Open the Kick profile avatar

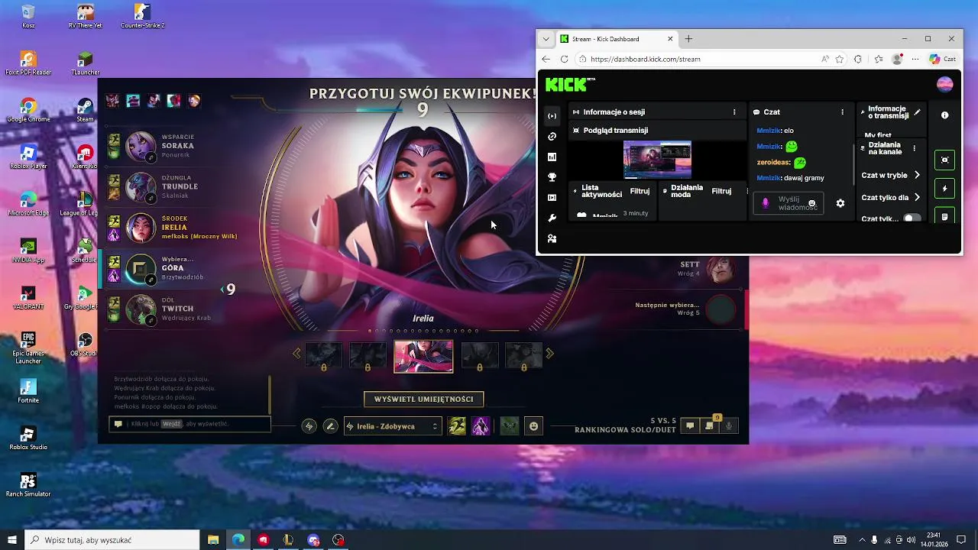pyautogui.click(x=945, y=84)
